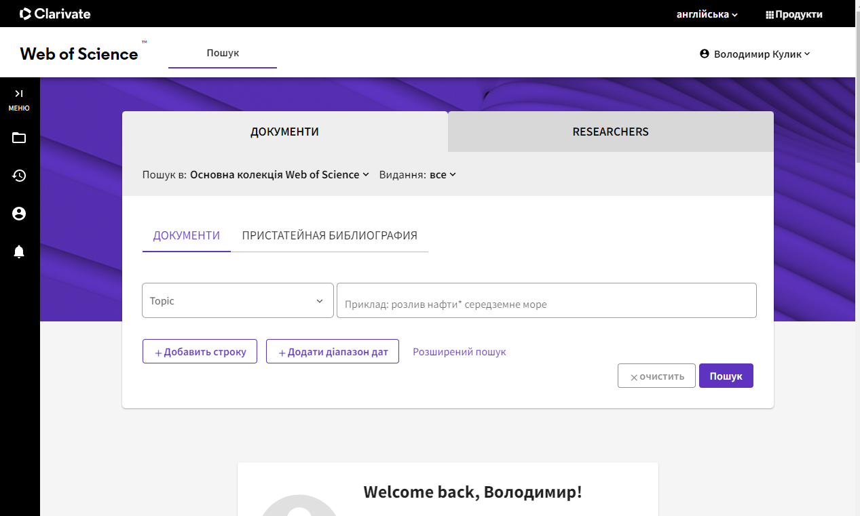Screen dimensions: 860x516
Task: Open the profile icon in sidebar
Action: point(19,214)
